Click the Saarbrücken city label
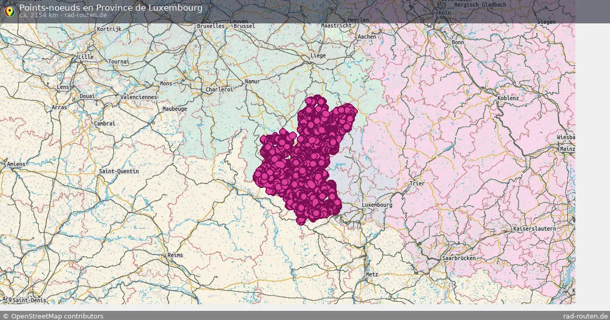This screenshot has width=610, height=320. (x=459, y=258)
